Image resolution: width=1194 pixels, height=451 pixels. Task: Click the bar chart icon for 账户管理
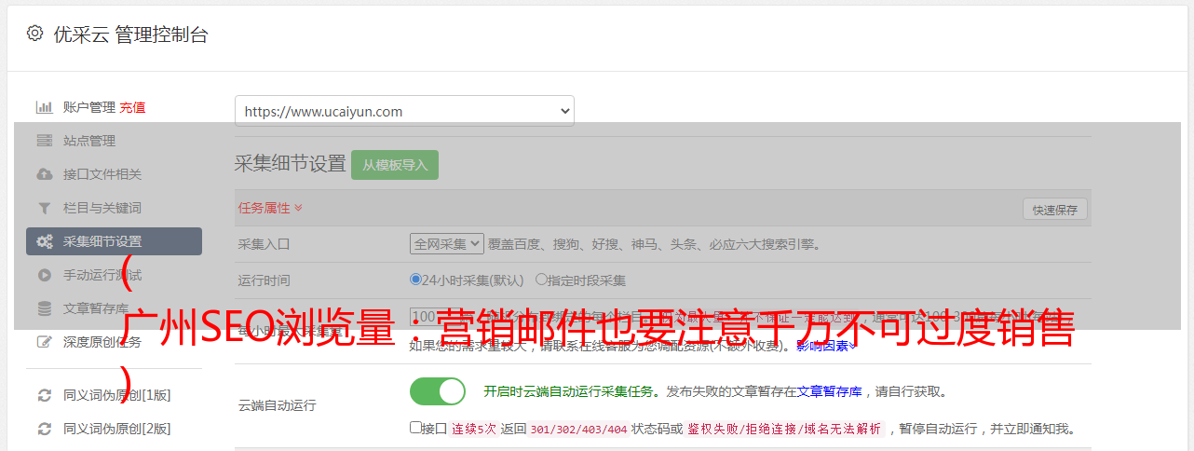click(44, 107)
